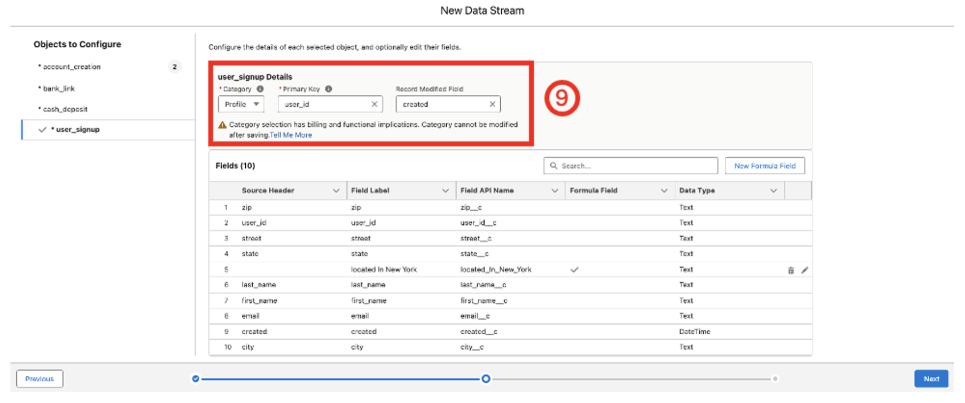Click the current middle progress step
Image resolution: width=965 pixels, height=403 pixels.
coord(486,379)
